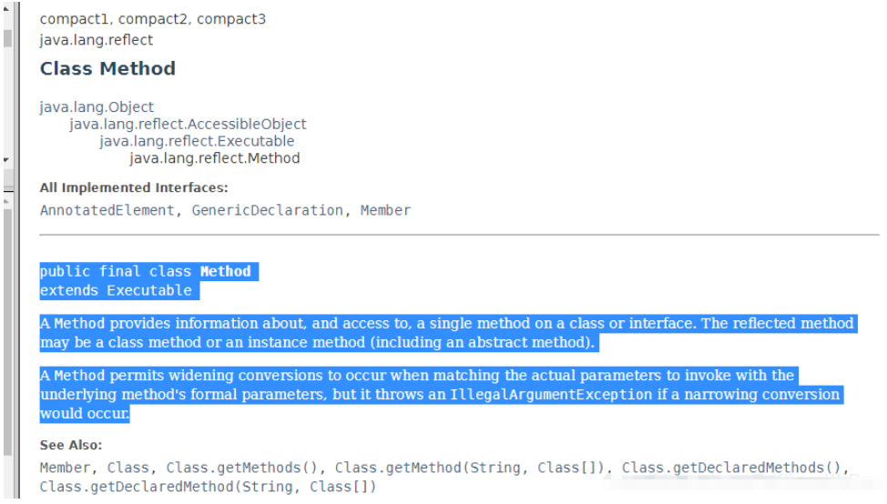Go to java.lang.Object in the hierarchy

click(x=97, y=106)
